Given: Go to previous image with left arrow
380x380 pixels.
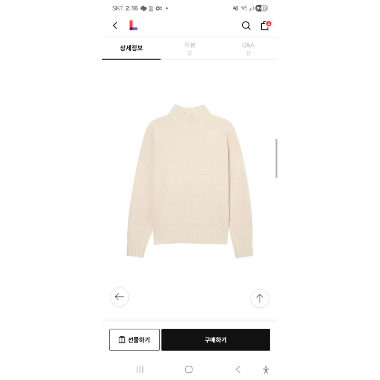Looking at the screenshot, I should click(x=119, y=296).
